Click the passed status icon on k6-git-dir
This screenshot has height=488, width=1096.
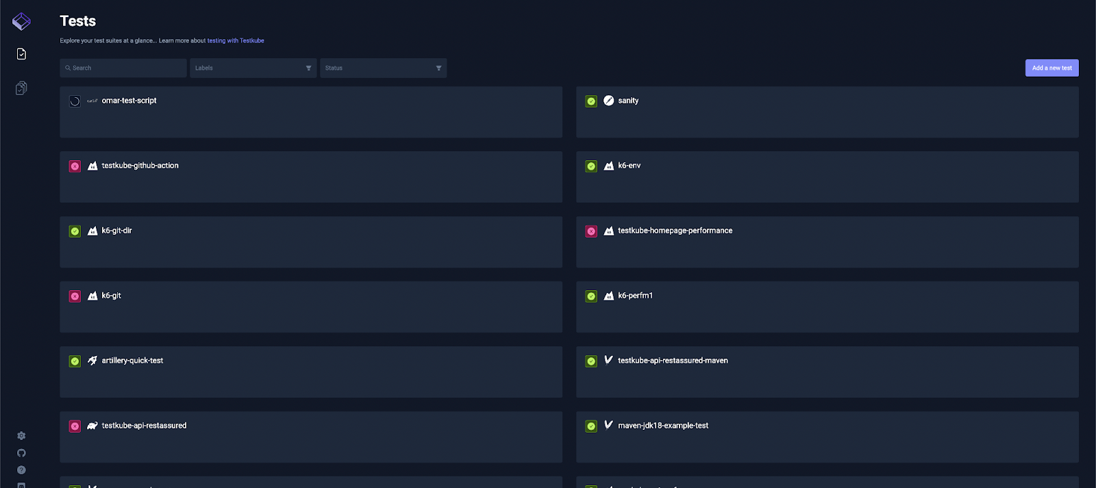tap(75, 231)
